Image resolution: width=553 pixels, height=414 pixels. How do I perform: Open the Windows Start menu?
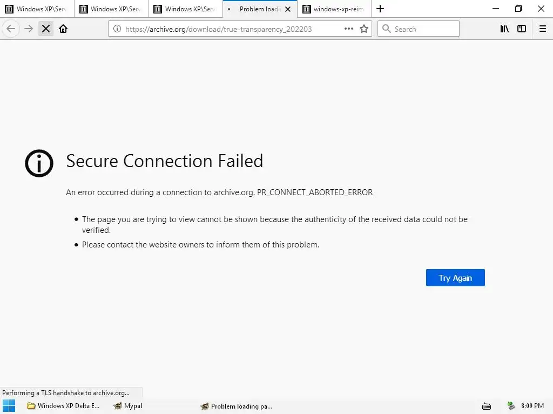[x=9, y=406]
